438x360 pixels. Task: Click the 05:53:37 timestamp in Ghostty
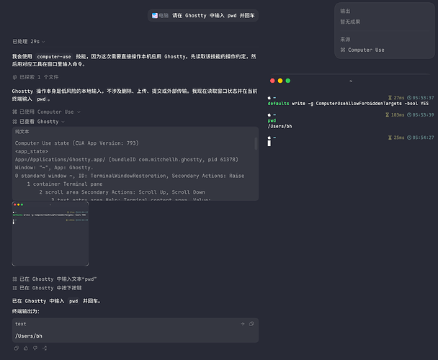point(423,97)
